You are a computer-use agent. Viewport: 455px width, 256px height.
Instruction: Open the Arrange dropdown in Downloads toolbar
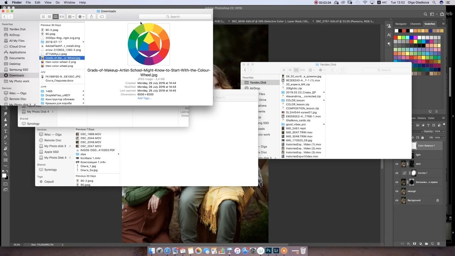(x=71, y=17)
